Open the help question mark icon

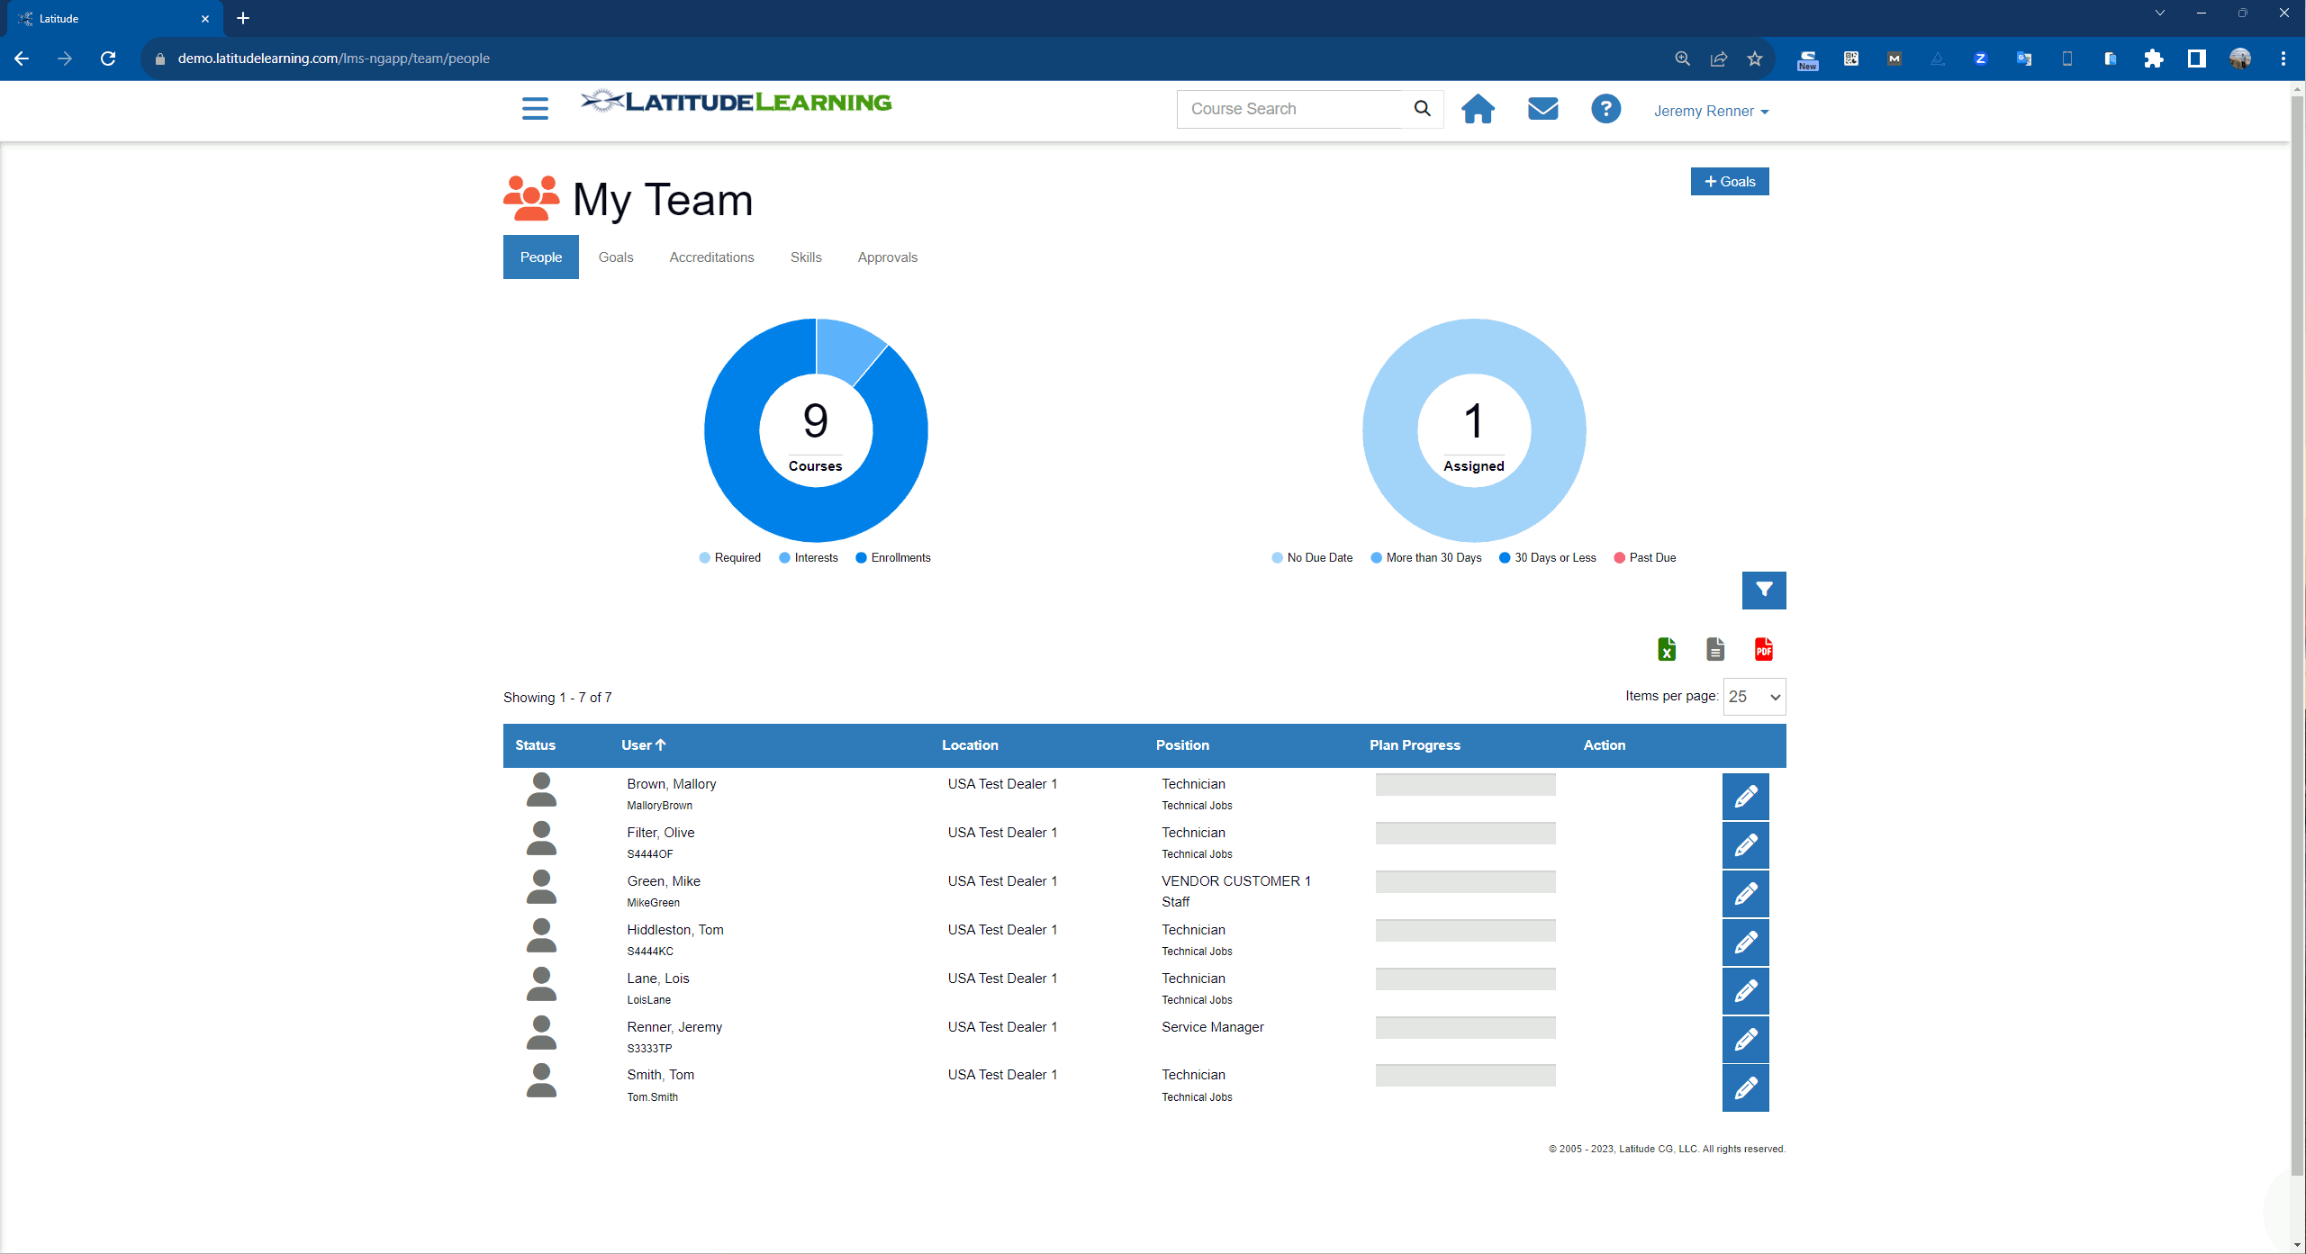[1605, 109]
